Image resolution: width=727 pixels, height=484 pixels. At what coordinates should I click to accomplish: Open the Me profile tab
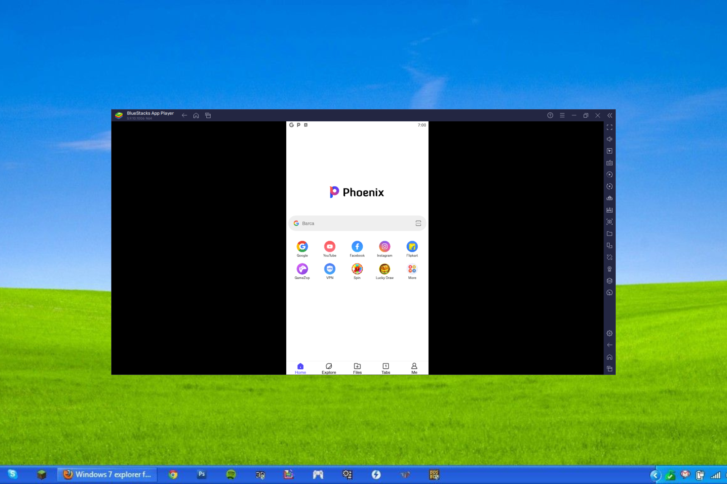(x=414, y=368)
